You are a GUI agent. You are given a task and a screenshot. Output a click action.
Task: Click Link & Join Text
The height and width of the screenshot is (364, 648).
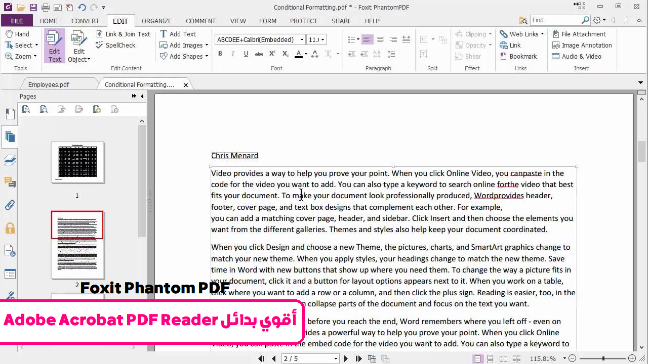tap(123, 34)
